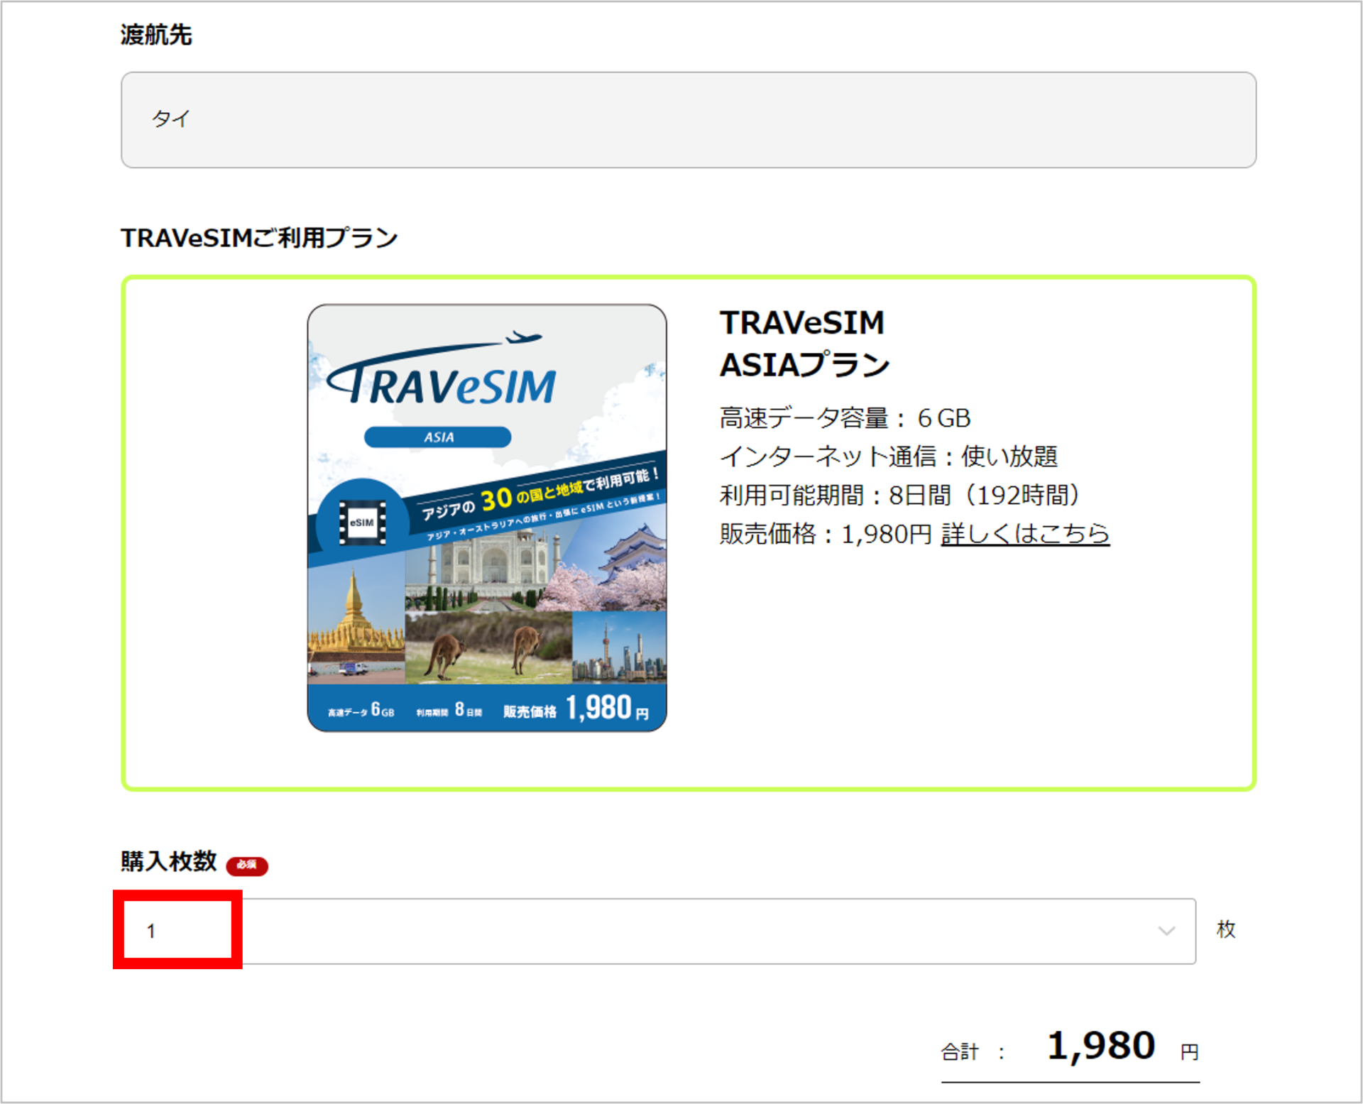Click the 購入枚数 section label
The height and width of the screenshot is (1104, 1363).
(168, 865)
